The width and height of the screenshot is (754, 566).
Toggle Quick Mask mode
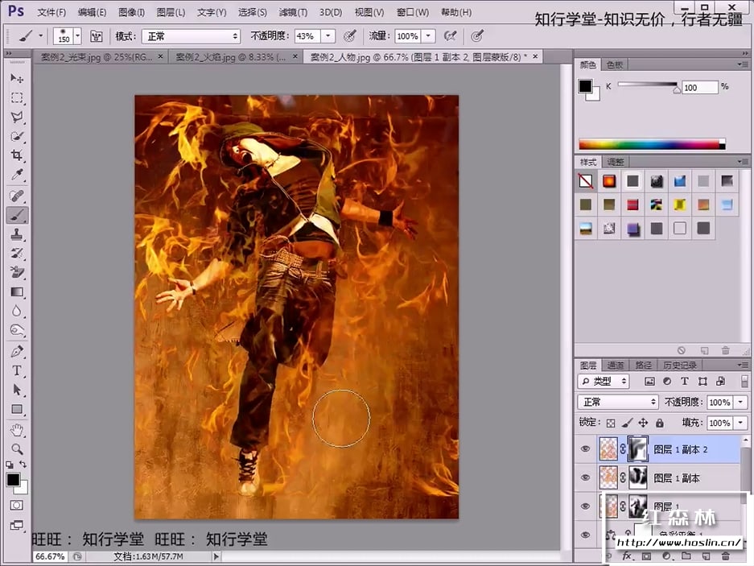[17, 505]
